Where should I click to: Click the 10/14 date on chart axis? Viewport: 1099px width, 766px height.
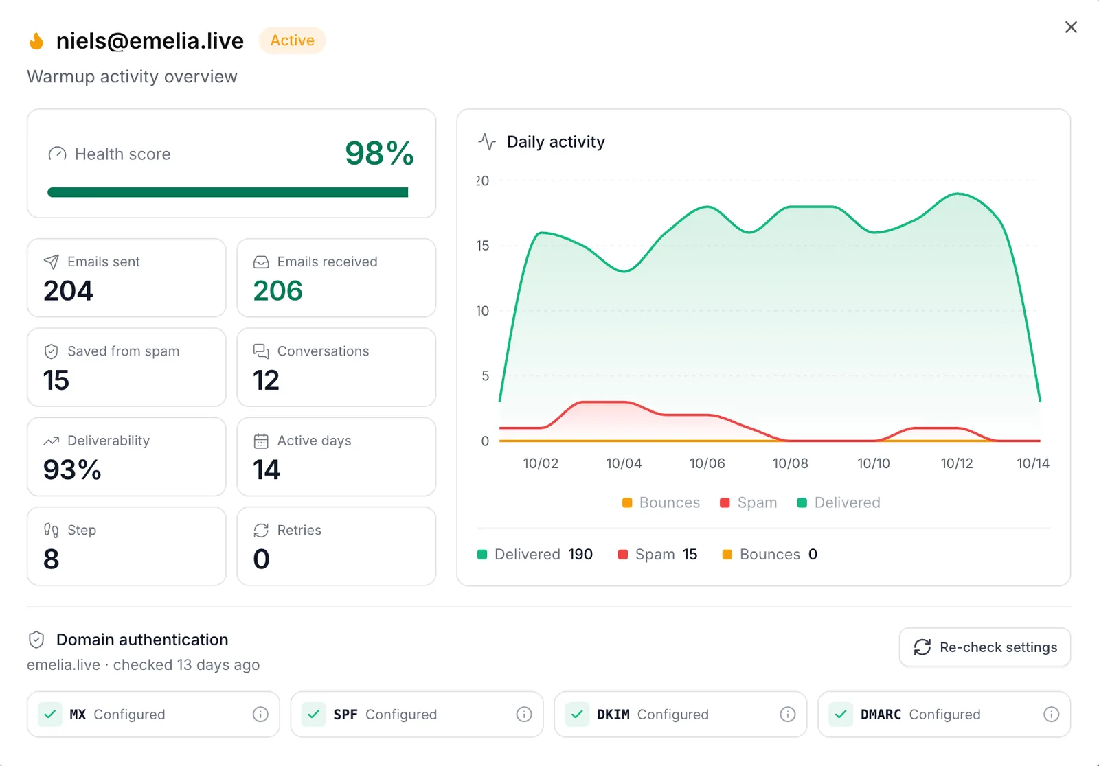pos(1033,463)
